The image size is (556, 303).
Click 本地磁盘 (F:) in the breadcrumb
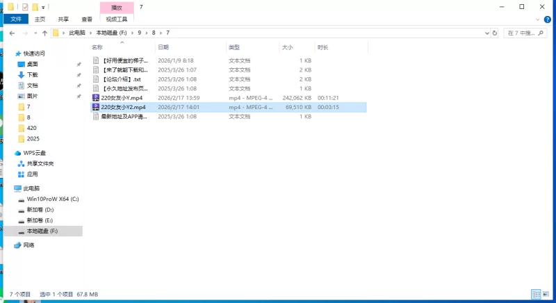111,33
